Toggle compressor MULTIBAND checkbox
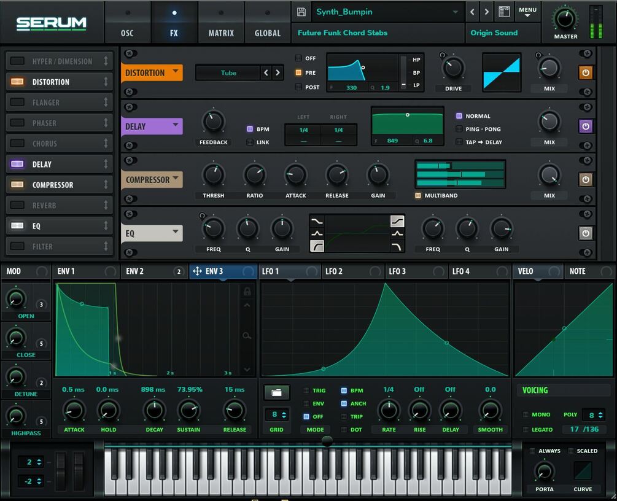Image resolution: width=617 pixels, height=501 pixels. pos(418,195)
